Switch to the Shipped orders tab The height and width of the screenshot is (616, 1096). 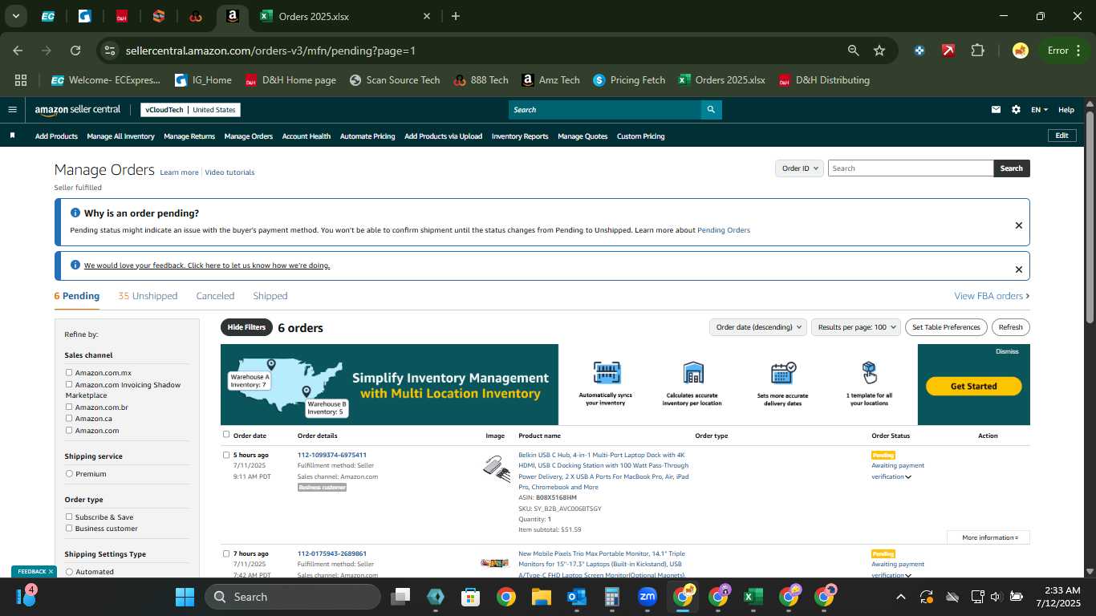point(270,296)
